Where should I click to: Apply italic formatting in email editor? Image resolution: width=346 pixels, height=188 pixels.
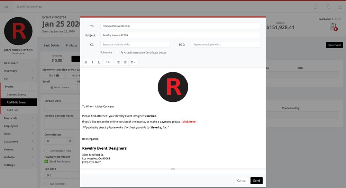tap(92, 62)
